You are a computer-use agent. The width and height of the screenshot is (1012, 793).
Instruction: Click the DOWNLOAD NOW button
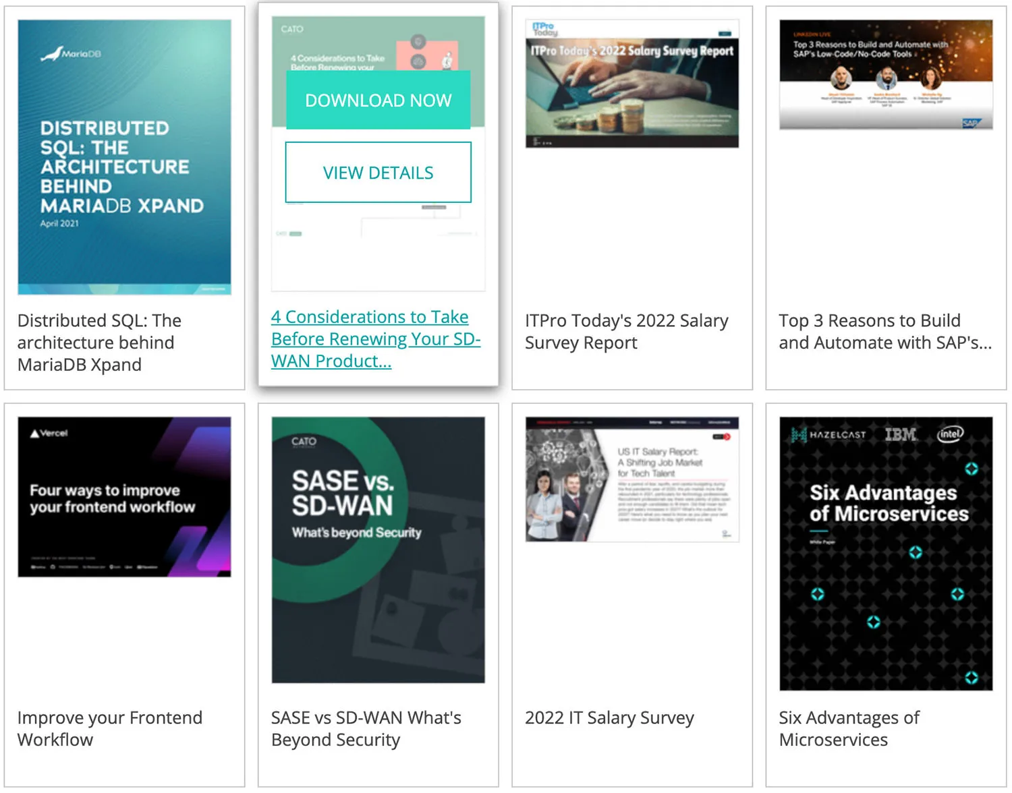(378, 100)
